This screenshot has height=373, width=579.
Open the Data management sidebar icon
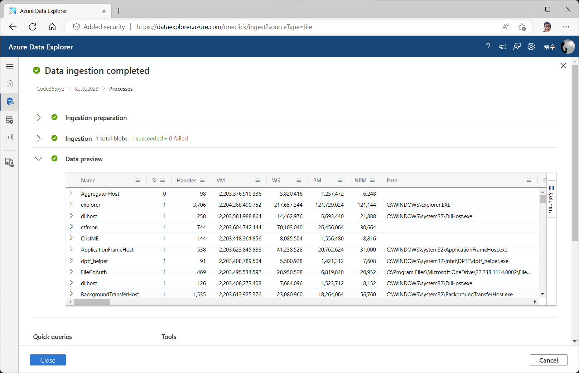pyautogui.click(x=10, y=101)
